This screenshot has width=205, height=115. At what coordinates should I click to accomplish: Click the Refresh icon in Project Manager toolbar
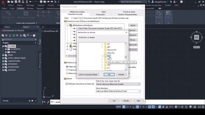(14, 35)
